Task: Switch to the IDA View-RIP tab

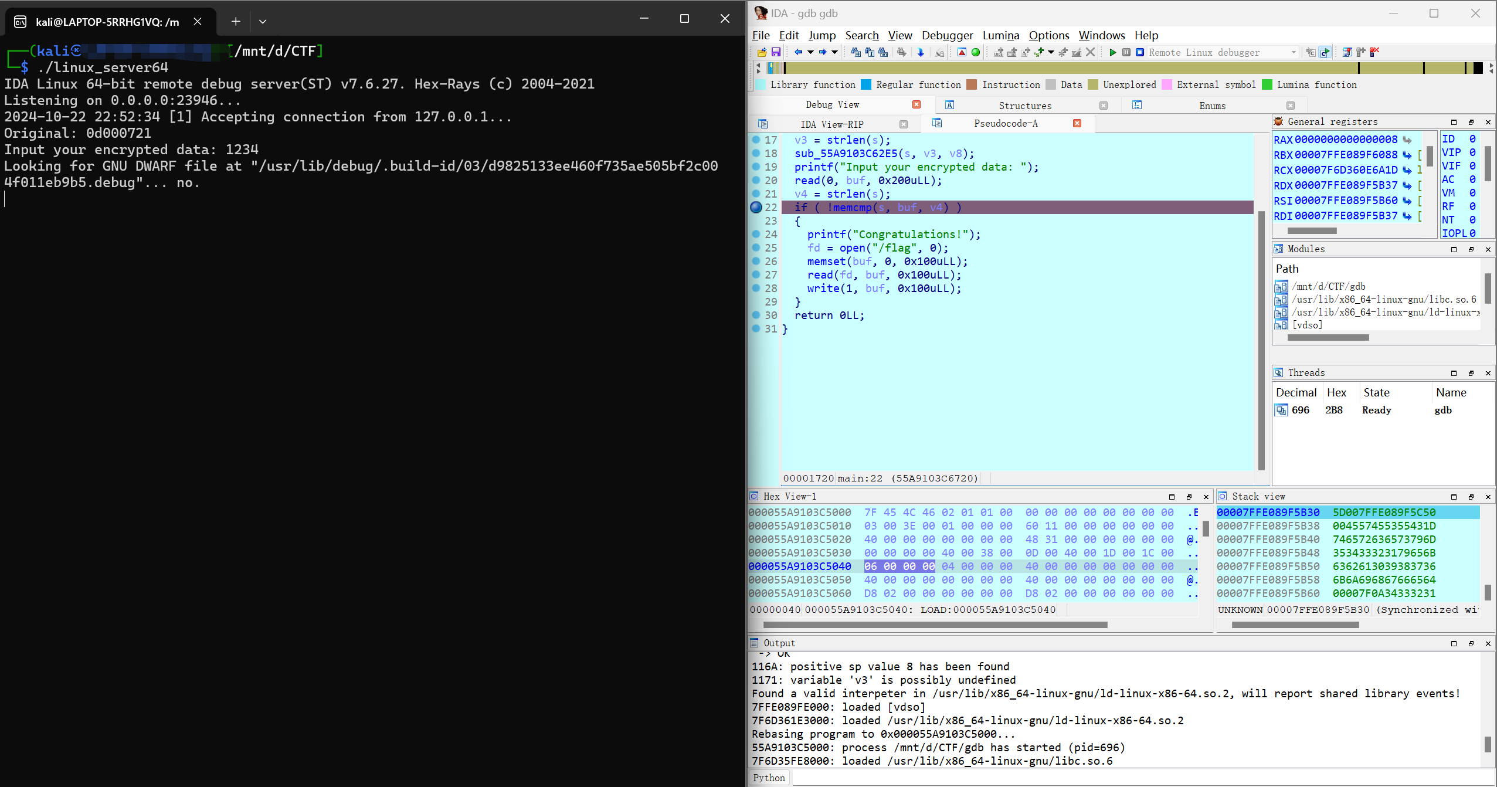Action: pyautogui.click(x=831, y=124)
